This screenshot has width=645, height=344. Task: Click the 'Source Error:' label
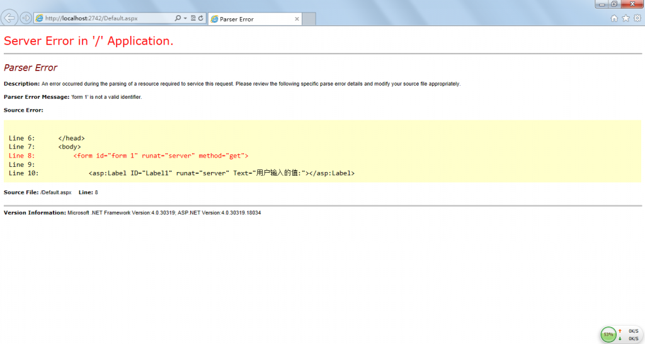tap(23, 110)
